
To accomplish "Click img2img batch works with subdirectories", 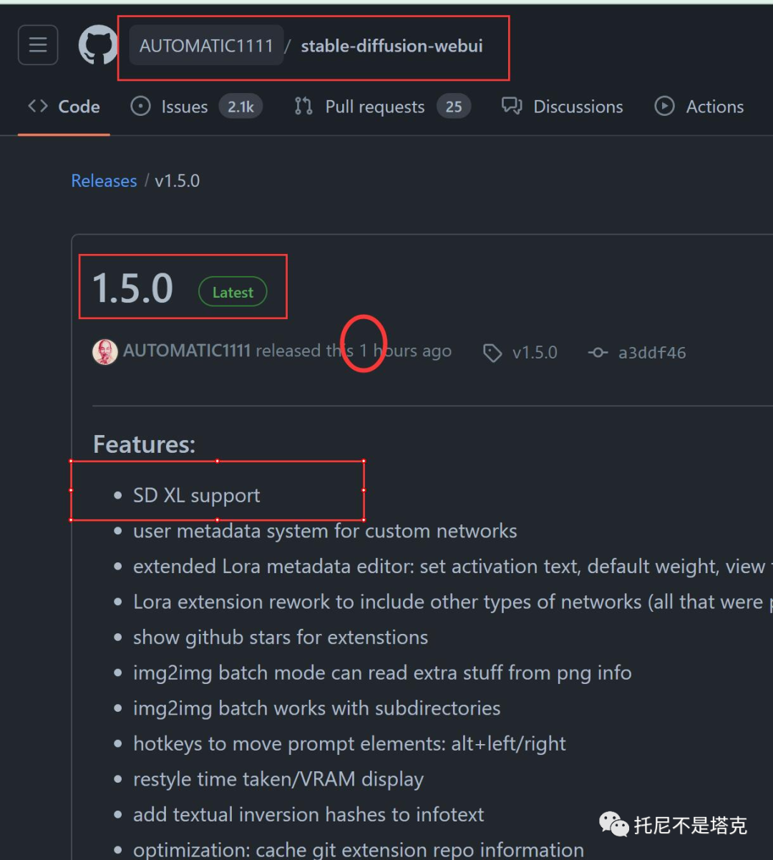I will click(x=317, y=708).
